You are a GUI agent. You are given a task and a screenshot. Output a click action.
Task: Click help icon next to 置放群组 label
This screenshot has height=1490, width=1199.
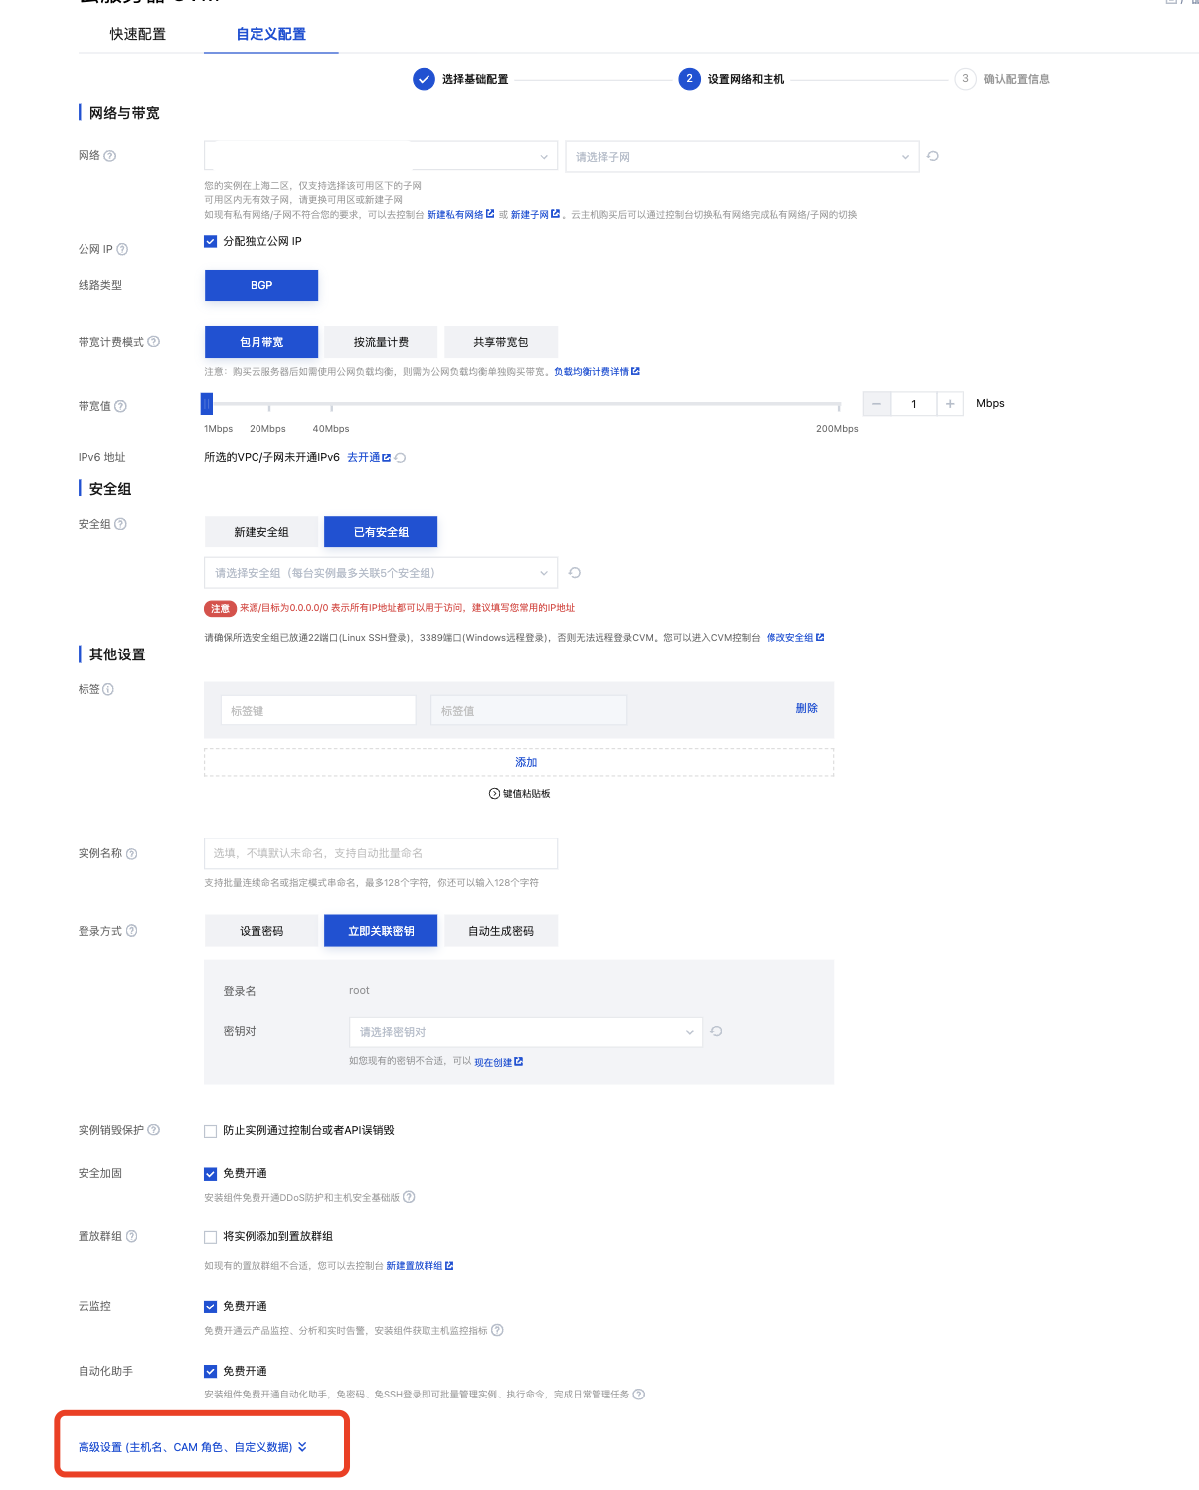(132, 1236)
